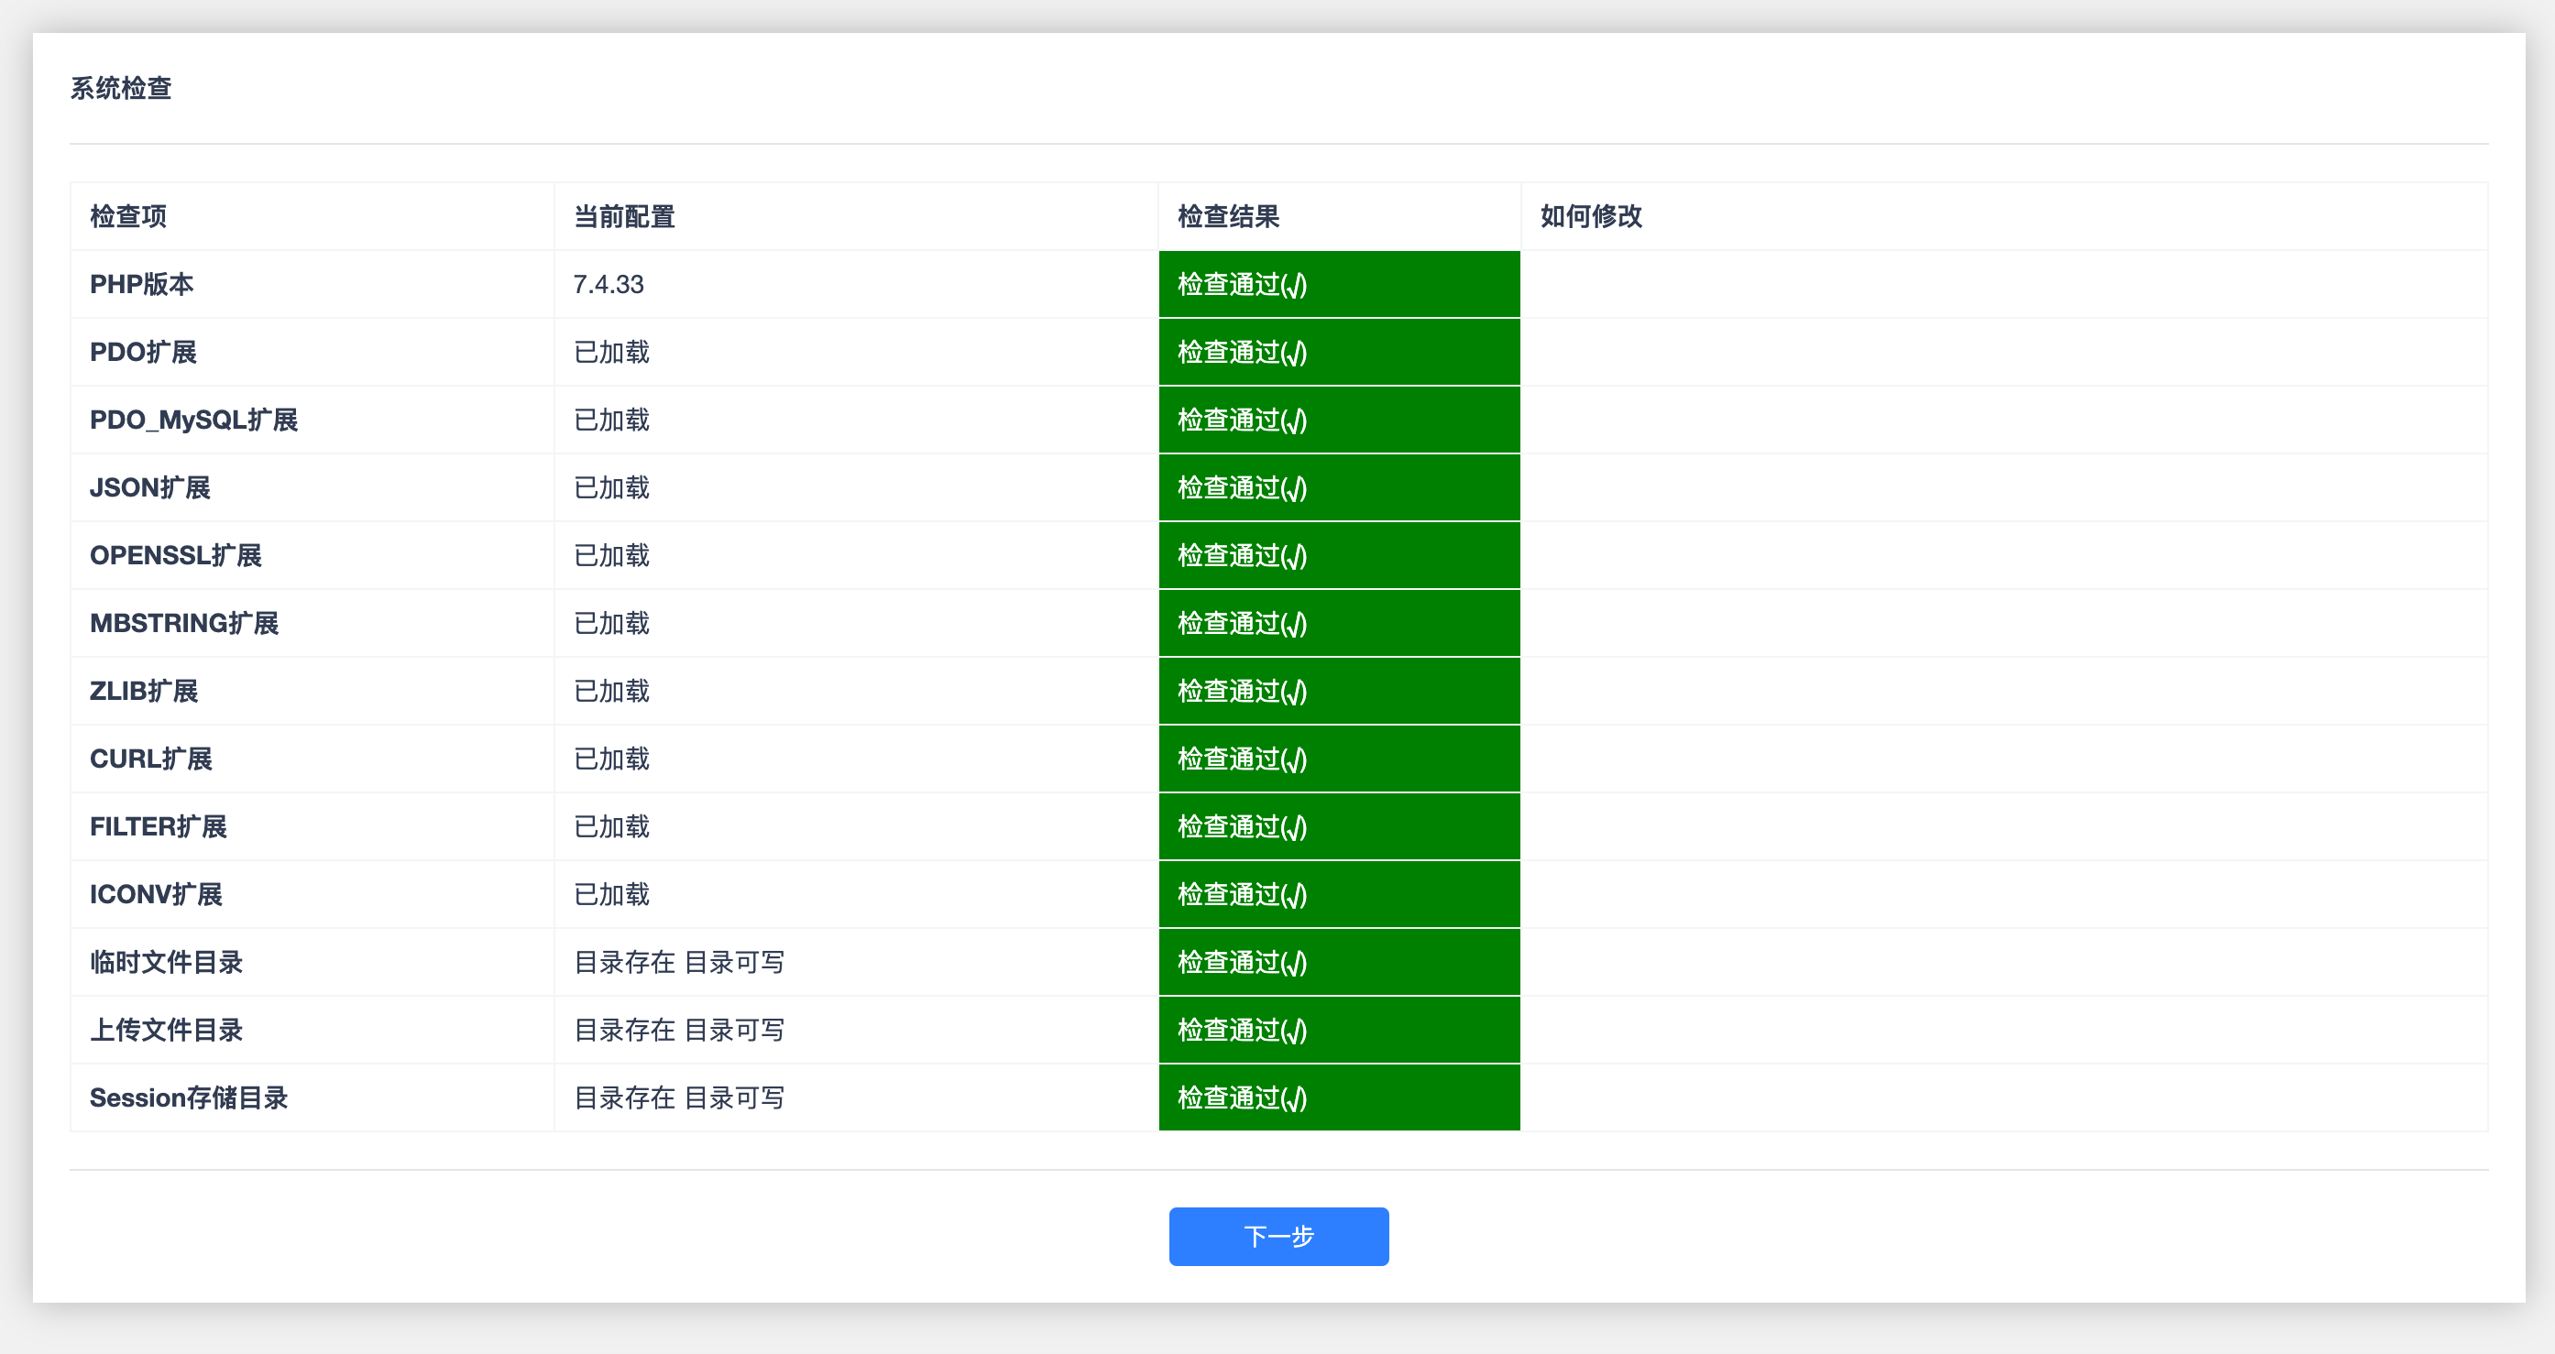Viewport: 2555px width, 1354px height.
Task: Click FILTER扩展 green 检查通过 result cell
Action: [x=1338, y=826]
